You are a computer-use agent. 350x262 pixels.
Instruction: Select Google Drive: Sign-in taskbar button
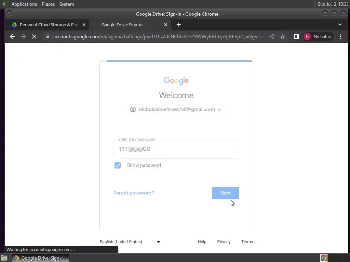click(40, 258)
